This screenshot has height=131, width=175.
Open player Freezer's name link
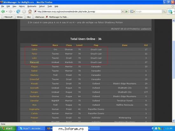(x=34, y=118)
